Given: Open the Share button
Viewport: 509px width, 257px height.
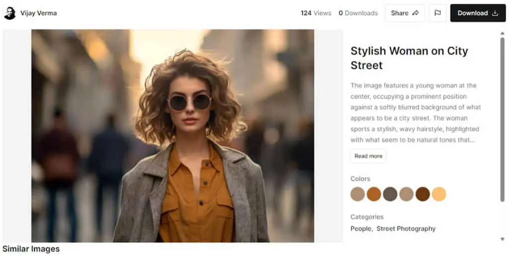Looking at the screenshot, I should (x=405, y=13).
